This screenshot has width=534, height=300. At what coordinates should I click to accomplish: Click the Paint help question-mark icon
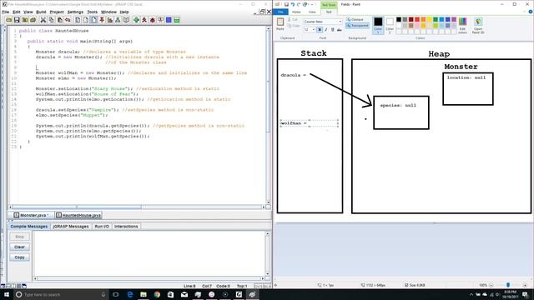click(x=531, y=12)
